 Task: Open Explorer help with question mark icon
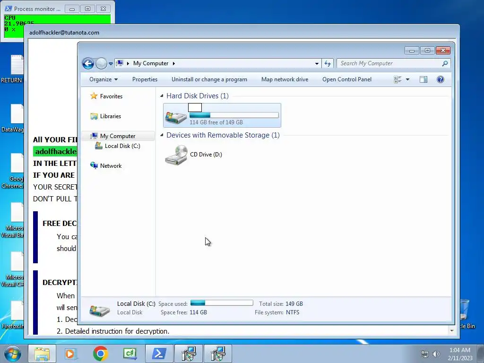click(x=441, y=79)
